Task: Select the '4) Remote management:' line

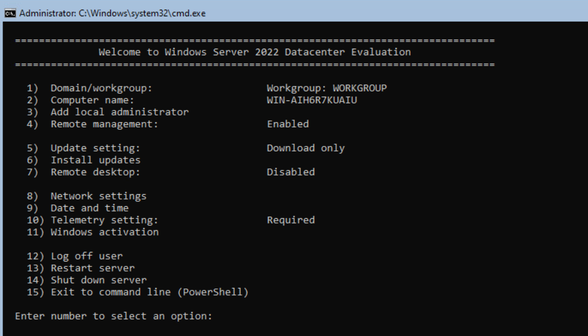Action: pos(92,124)
